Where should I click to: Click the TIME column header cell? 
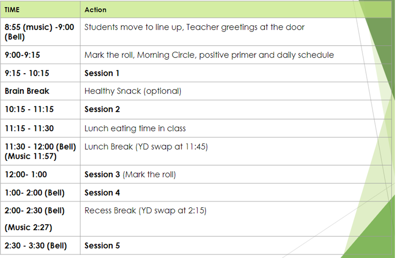pyautogui.click(x=12, y=10)
